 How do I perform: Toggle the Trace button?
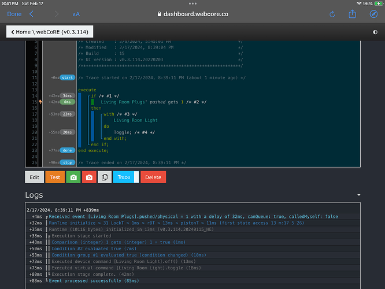(126, 177)
